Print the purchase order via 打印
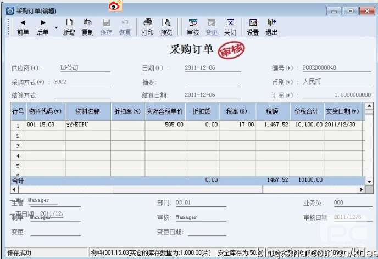Viewport: 378px width, 259px height. (x=147, y=27)
